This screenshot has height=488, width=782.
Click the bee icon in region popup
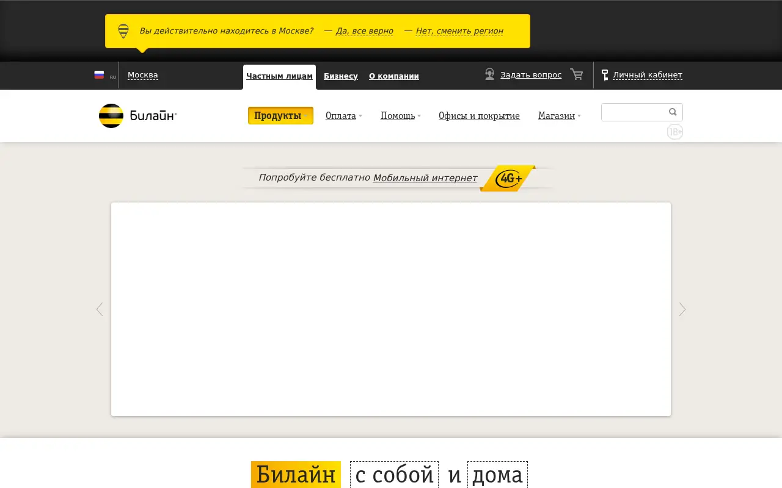[x=123, y=31]
